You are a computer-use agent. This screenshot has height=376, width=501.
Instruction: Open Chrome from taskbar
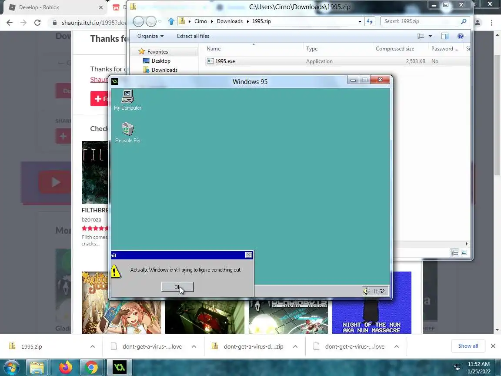(91, 367)
